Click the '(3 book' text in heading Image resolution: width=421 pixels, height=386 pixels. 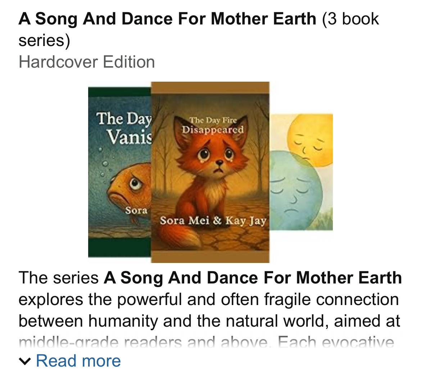pos(350,19)
